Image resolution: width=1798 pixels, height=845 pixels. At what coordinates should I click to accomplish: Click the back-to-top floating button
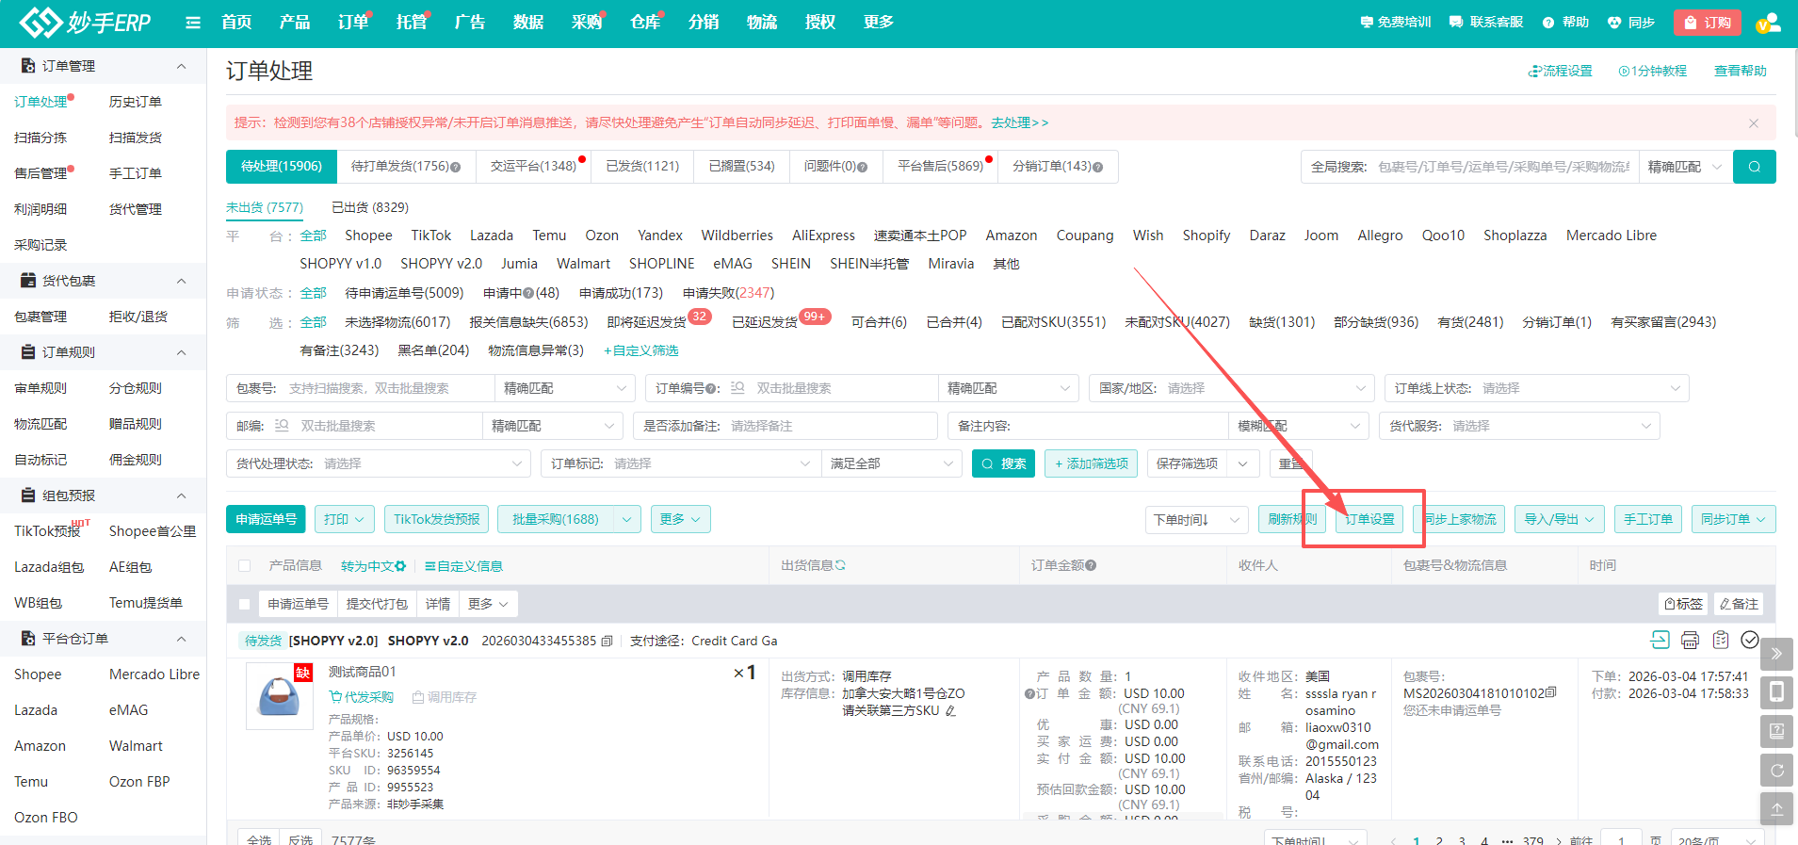[x=1776, y=809]
